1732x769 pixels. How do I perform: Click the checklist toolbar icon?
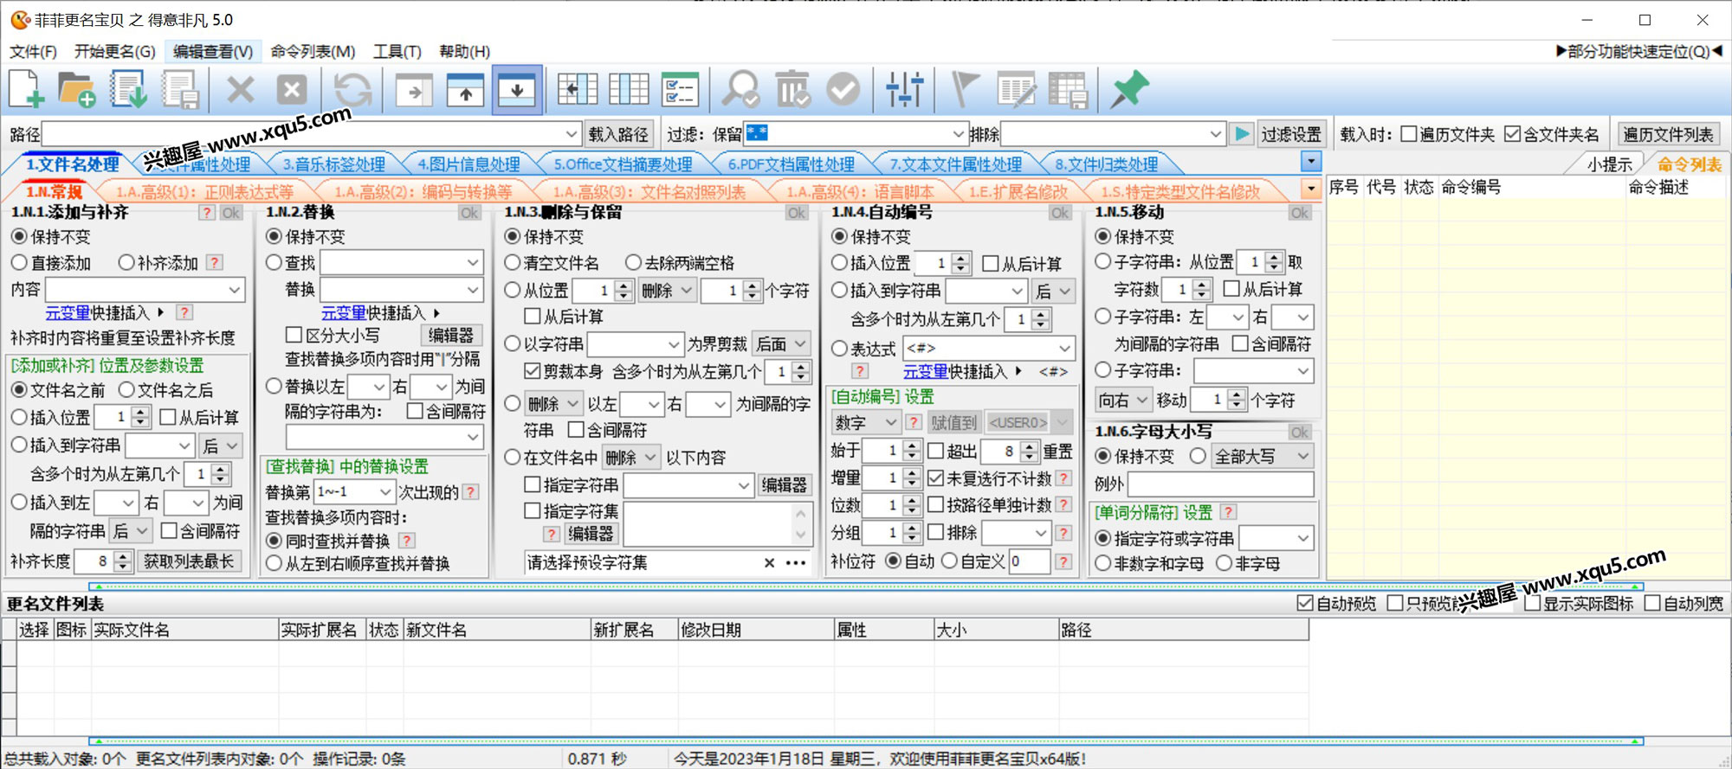[x=680, y=89]
